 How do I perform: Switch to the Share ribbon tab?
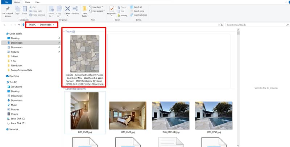click(28, 2)
